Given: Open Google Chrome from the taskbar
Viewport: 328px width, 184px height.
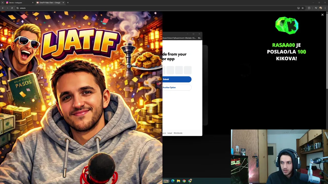Looking at the screenshot, I should [x=184, y=181].
